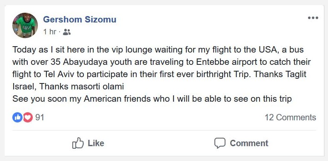Viewport: 328px width, 161px height.
Task: Click the blue thumbs-up reaction icon
Action: click(x=17, y=117)
